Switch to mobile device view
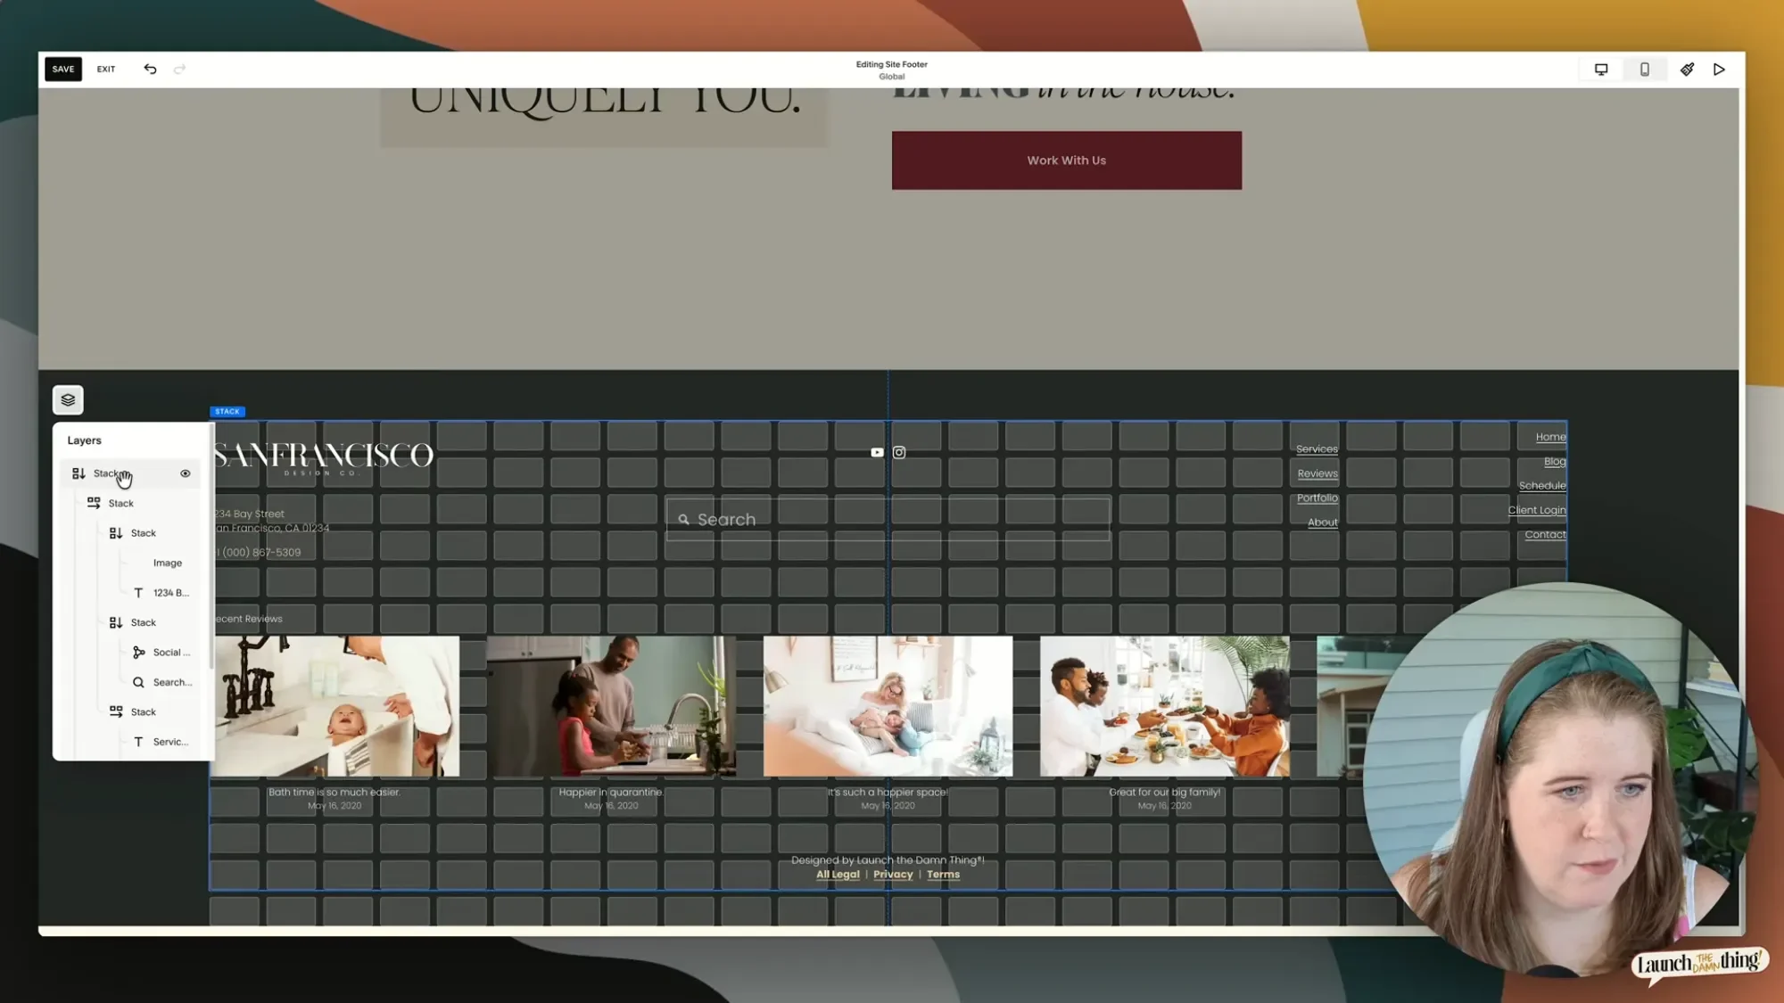The width and height of the screenshot is (1784, 1003). [x=1645, y=69]
